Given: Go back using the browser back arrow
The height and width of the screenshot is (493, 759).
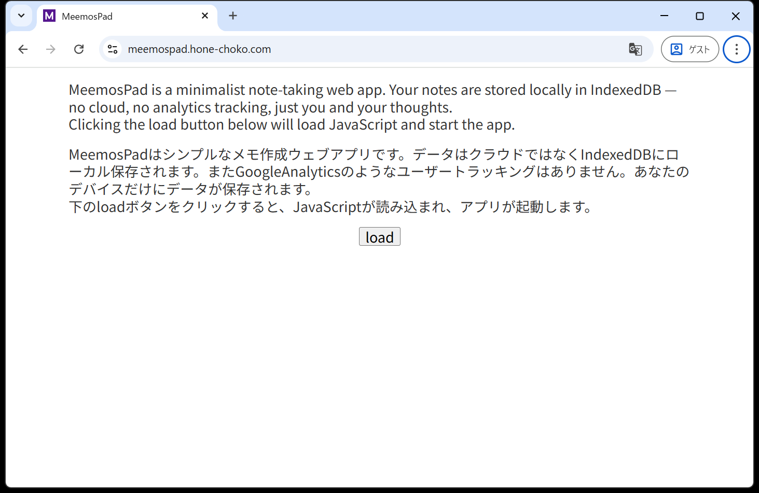Looking at the screenshot, I should tap(23, 49).
